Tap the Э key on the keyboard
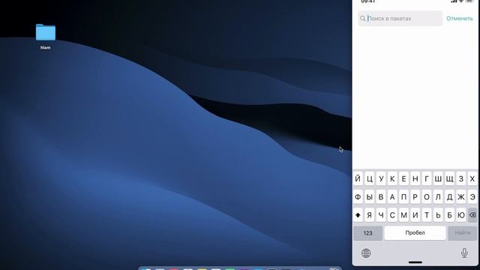 pos(472,197)
